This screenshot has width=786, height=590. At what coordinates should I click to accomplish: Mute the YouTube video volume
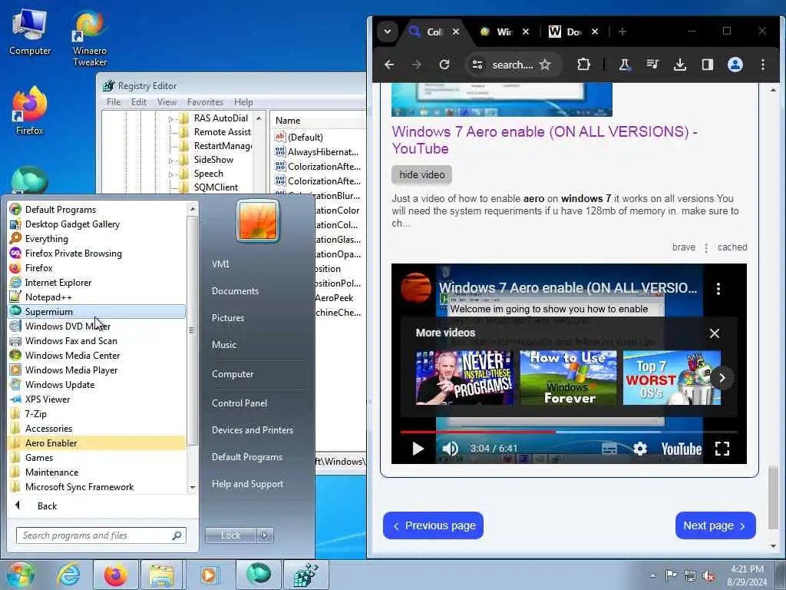450,449
